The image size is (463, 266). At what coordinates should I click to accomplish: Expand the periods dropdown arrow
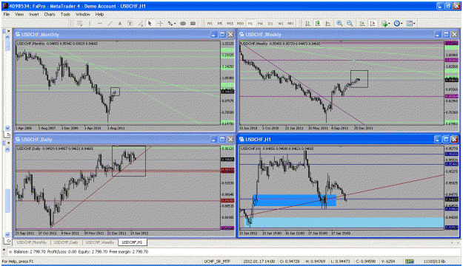[402, 24]
